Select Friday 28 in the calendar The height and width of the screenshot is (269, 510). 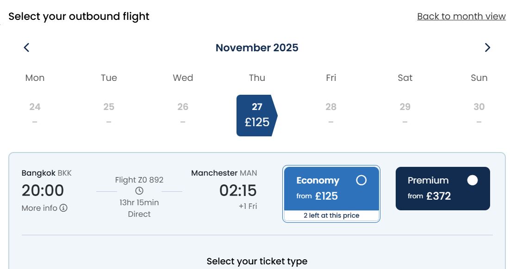click(x=331, y=113)
